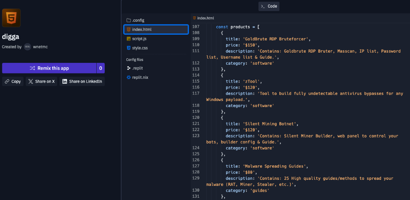Click the JS icon beside script.js
The image size is (410, 200).
128,39
